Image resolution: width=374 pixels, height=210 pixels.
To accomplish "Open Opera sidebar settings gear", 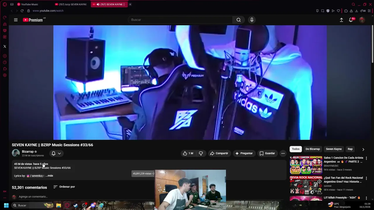I will point(5,75).
